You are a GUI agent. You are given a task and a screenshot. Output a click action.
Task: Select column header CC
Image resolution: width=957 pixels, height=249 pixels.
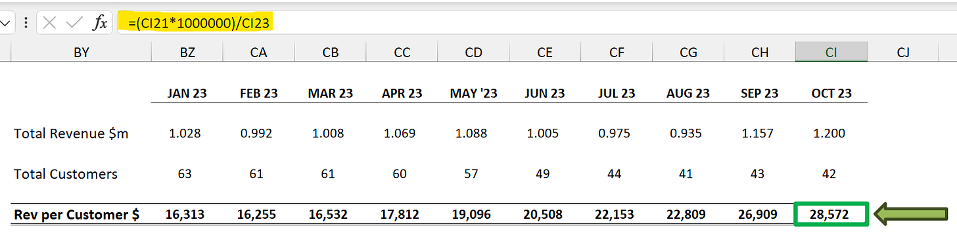tap(402, 53)
